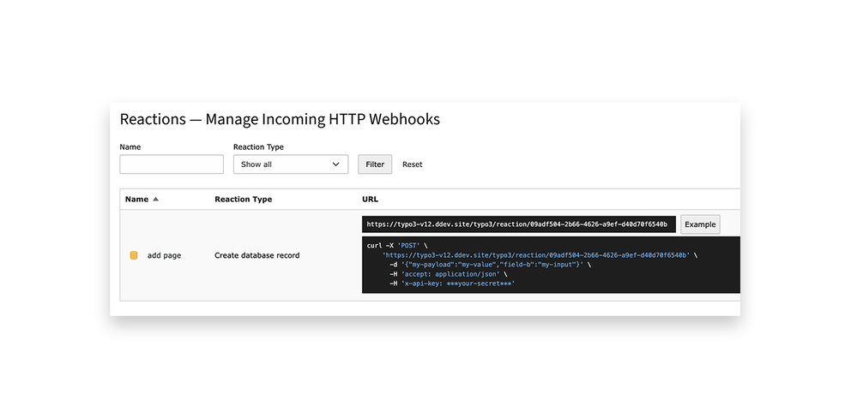
Task: Open the Reaction Type dropdown
Action: click(x=291, y=164)
